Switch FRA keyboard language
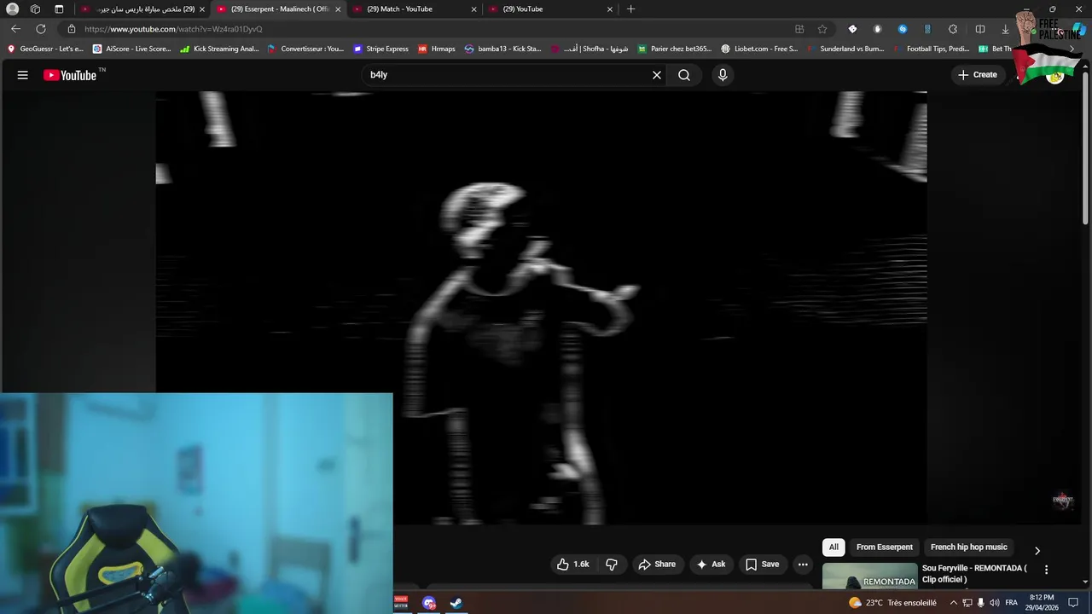Viewport: 1092px width, 614px height. tap(1011, 603)
